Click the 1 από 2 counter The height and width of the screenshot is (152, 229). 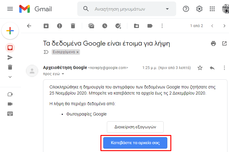click(197, 26)
